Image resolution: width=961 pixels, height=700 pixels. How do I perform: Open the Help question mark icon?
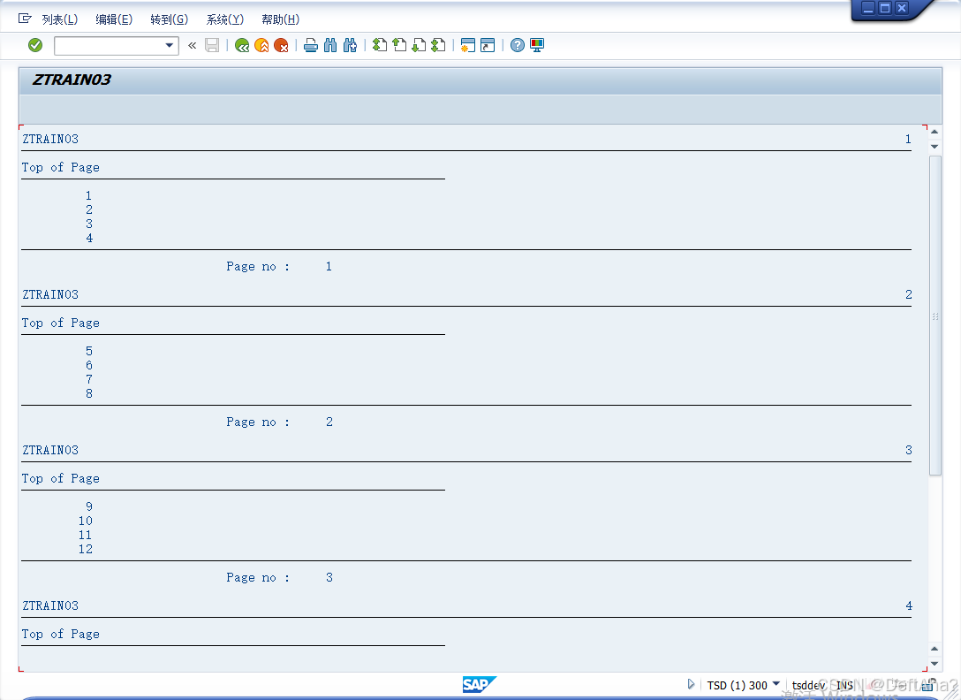click(x=518, y=45)
